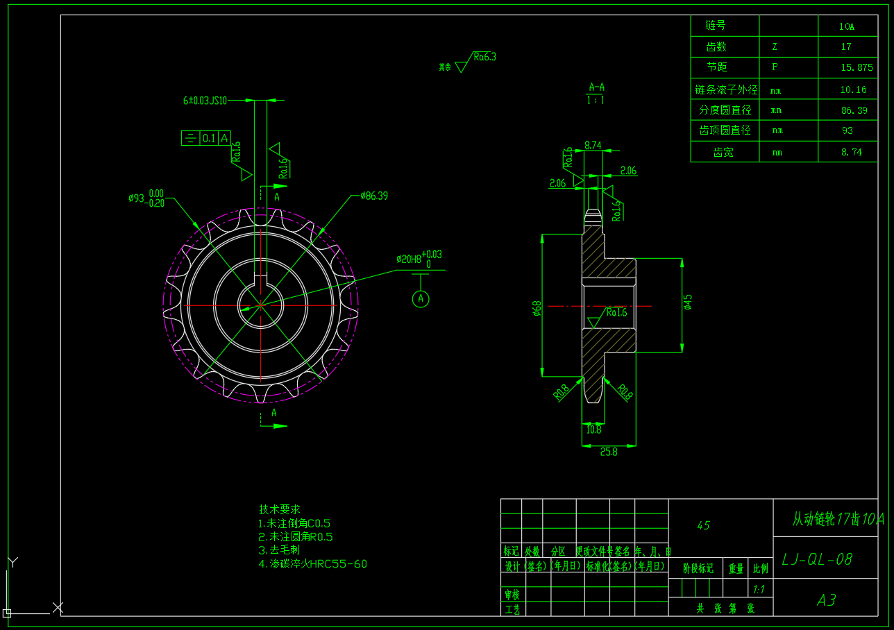Click the 技术要求 heading
This screenshot has width=894, height=630.
[x=280, y=509]
